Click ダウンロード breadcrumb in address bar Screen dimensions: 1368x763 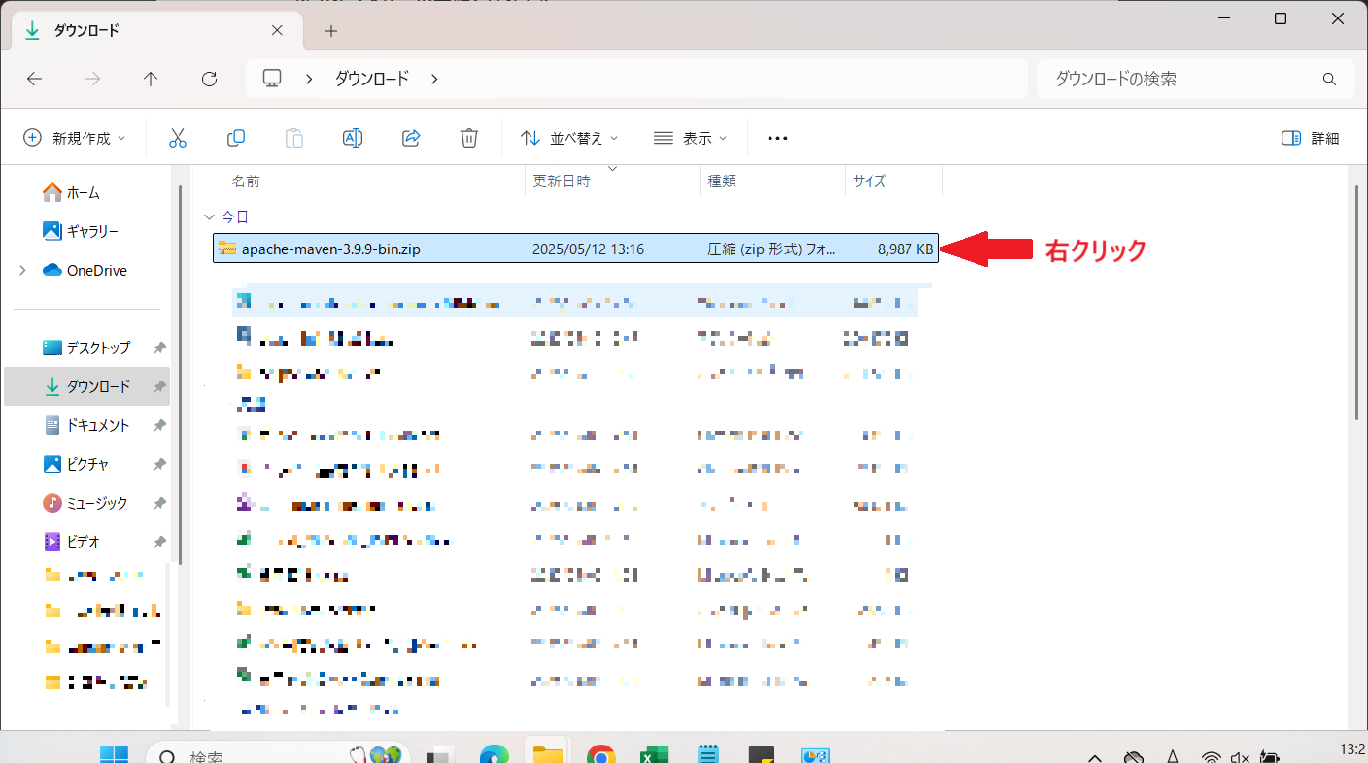pos(372,79)
